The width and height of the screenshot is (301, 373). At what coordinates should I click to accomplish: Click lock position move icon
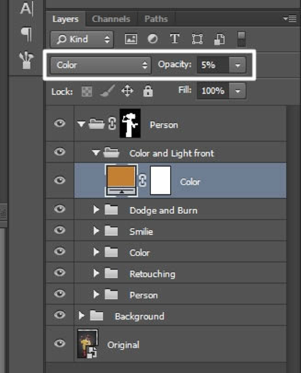(127, 91)
